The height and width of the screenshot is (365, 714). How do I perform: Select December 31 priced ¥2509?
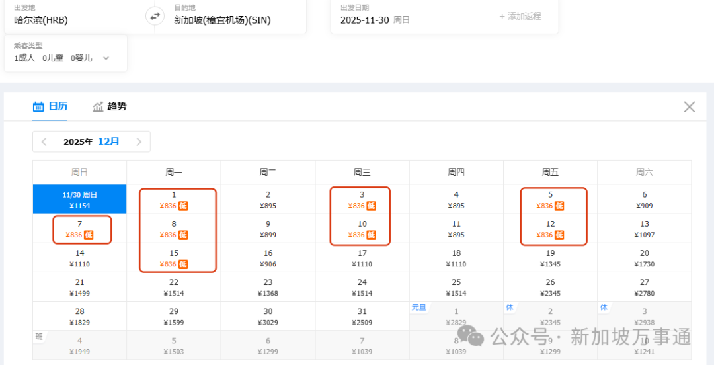(362, 316)
